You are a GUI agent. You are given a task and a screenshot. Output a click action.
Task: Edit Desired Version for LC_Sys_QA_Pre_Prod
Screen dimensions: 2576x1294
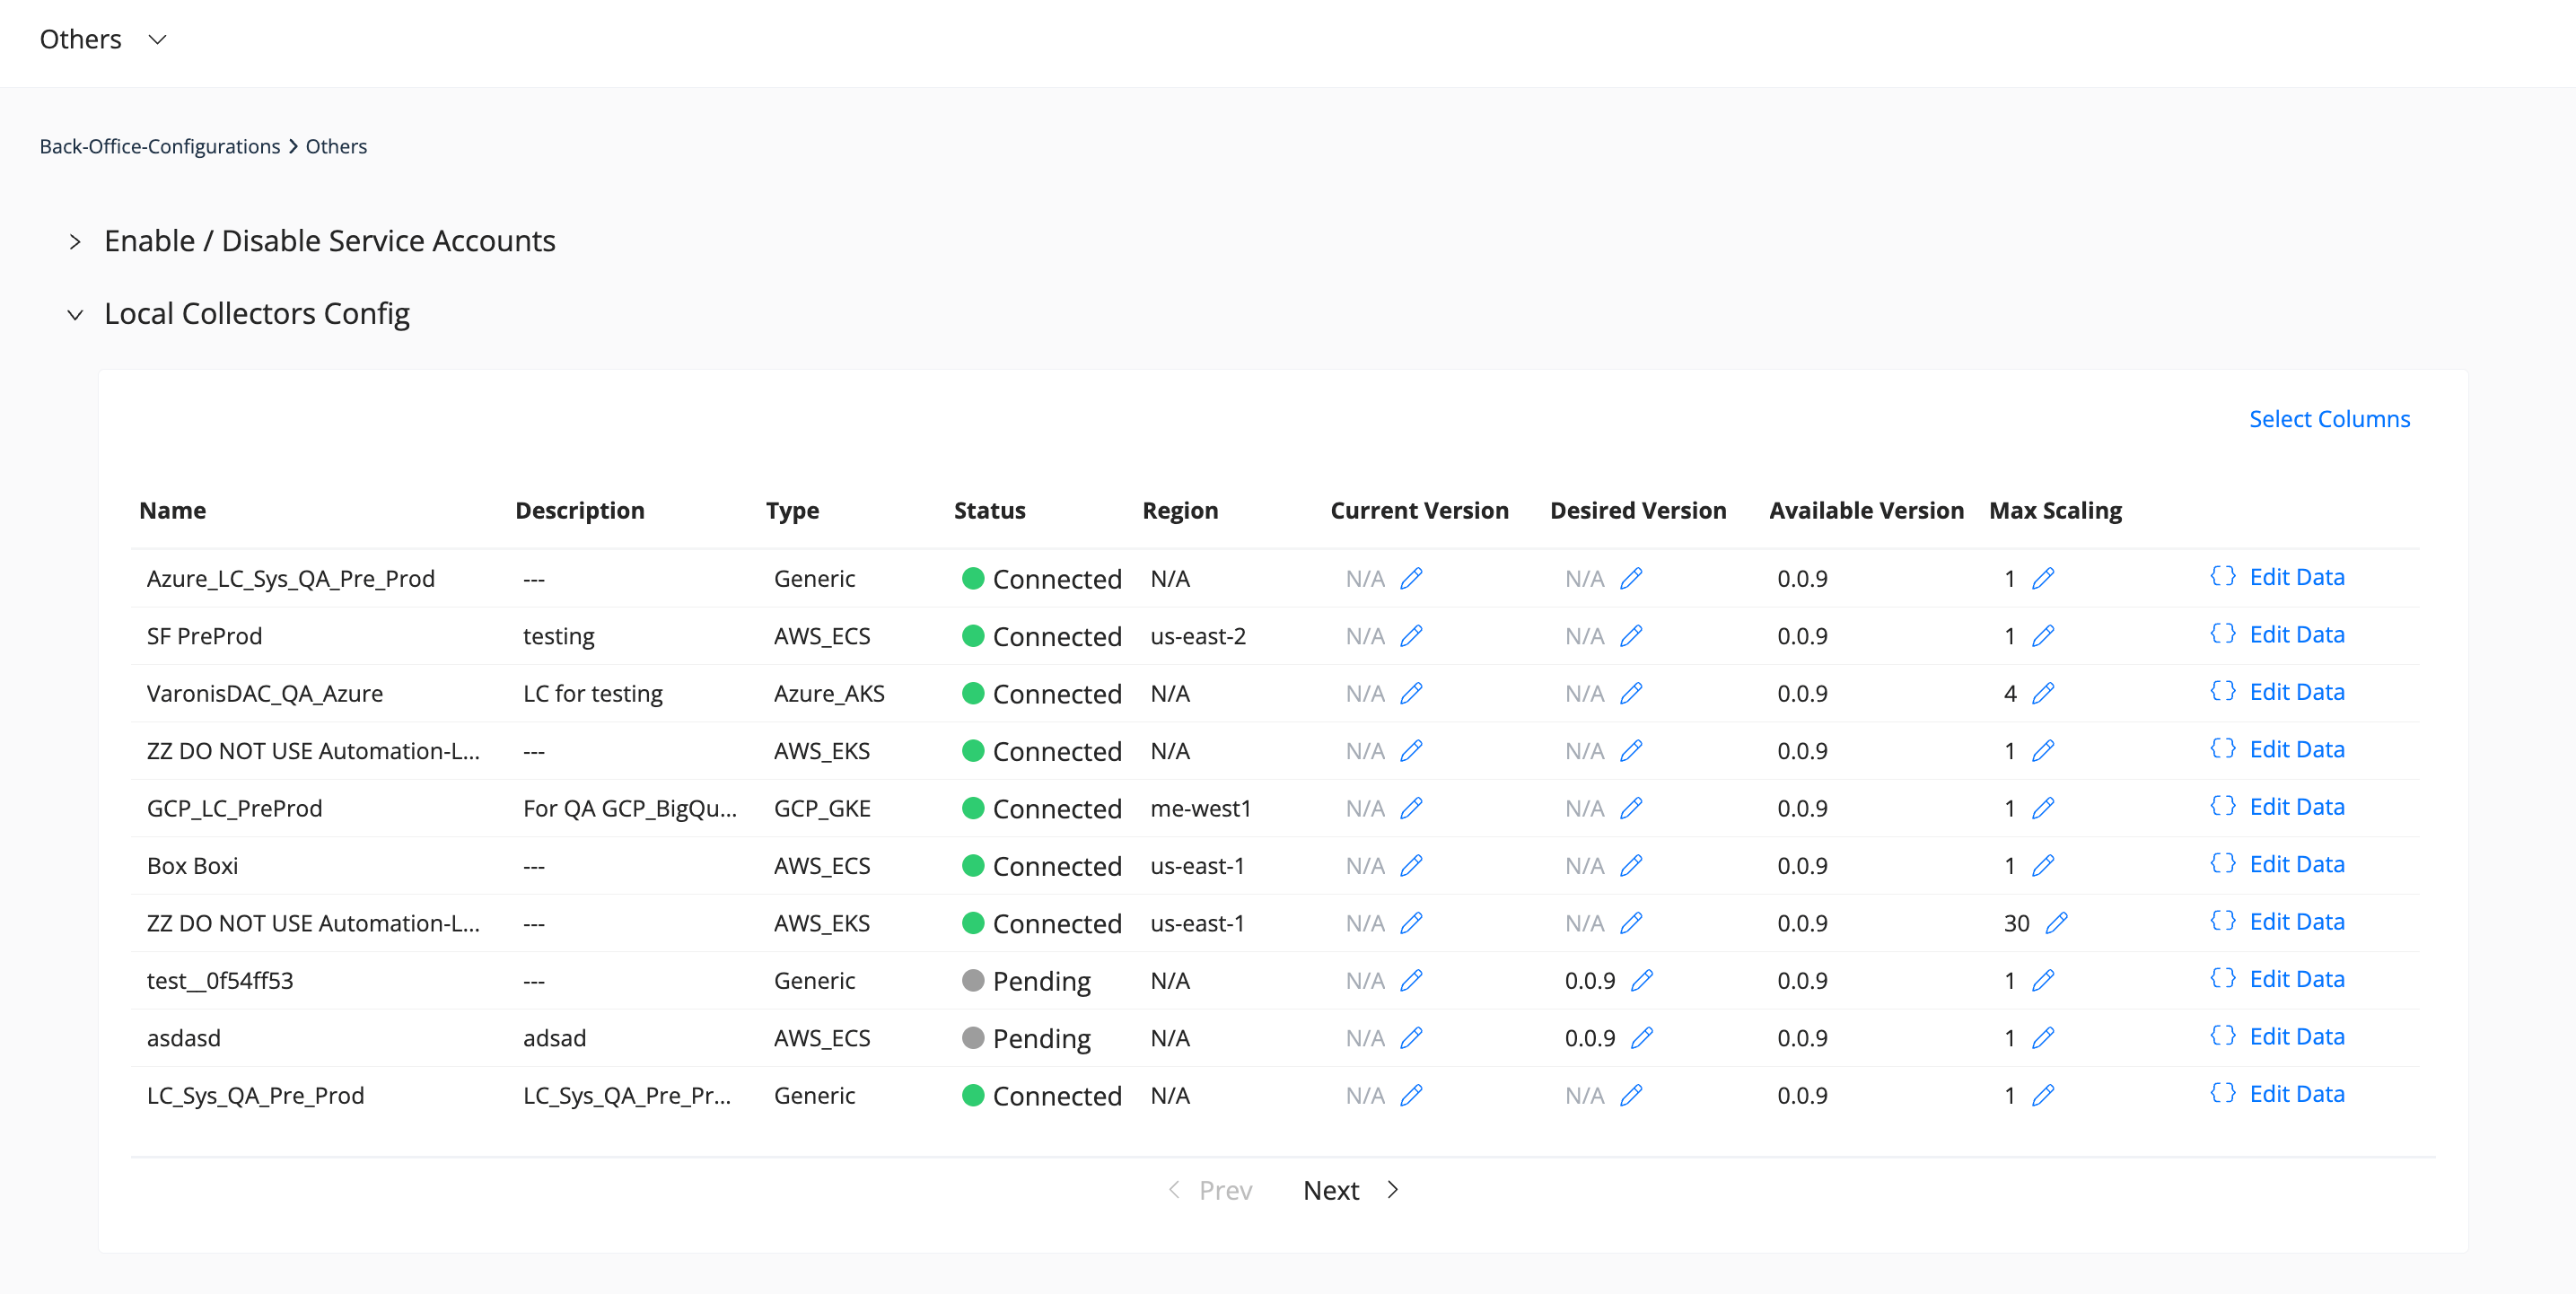[x=1631, y=1096]
